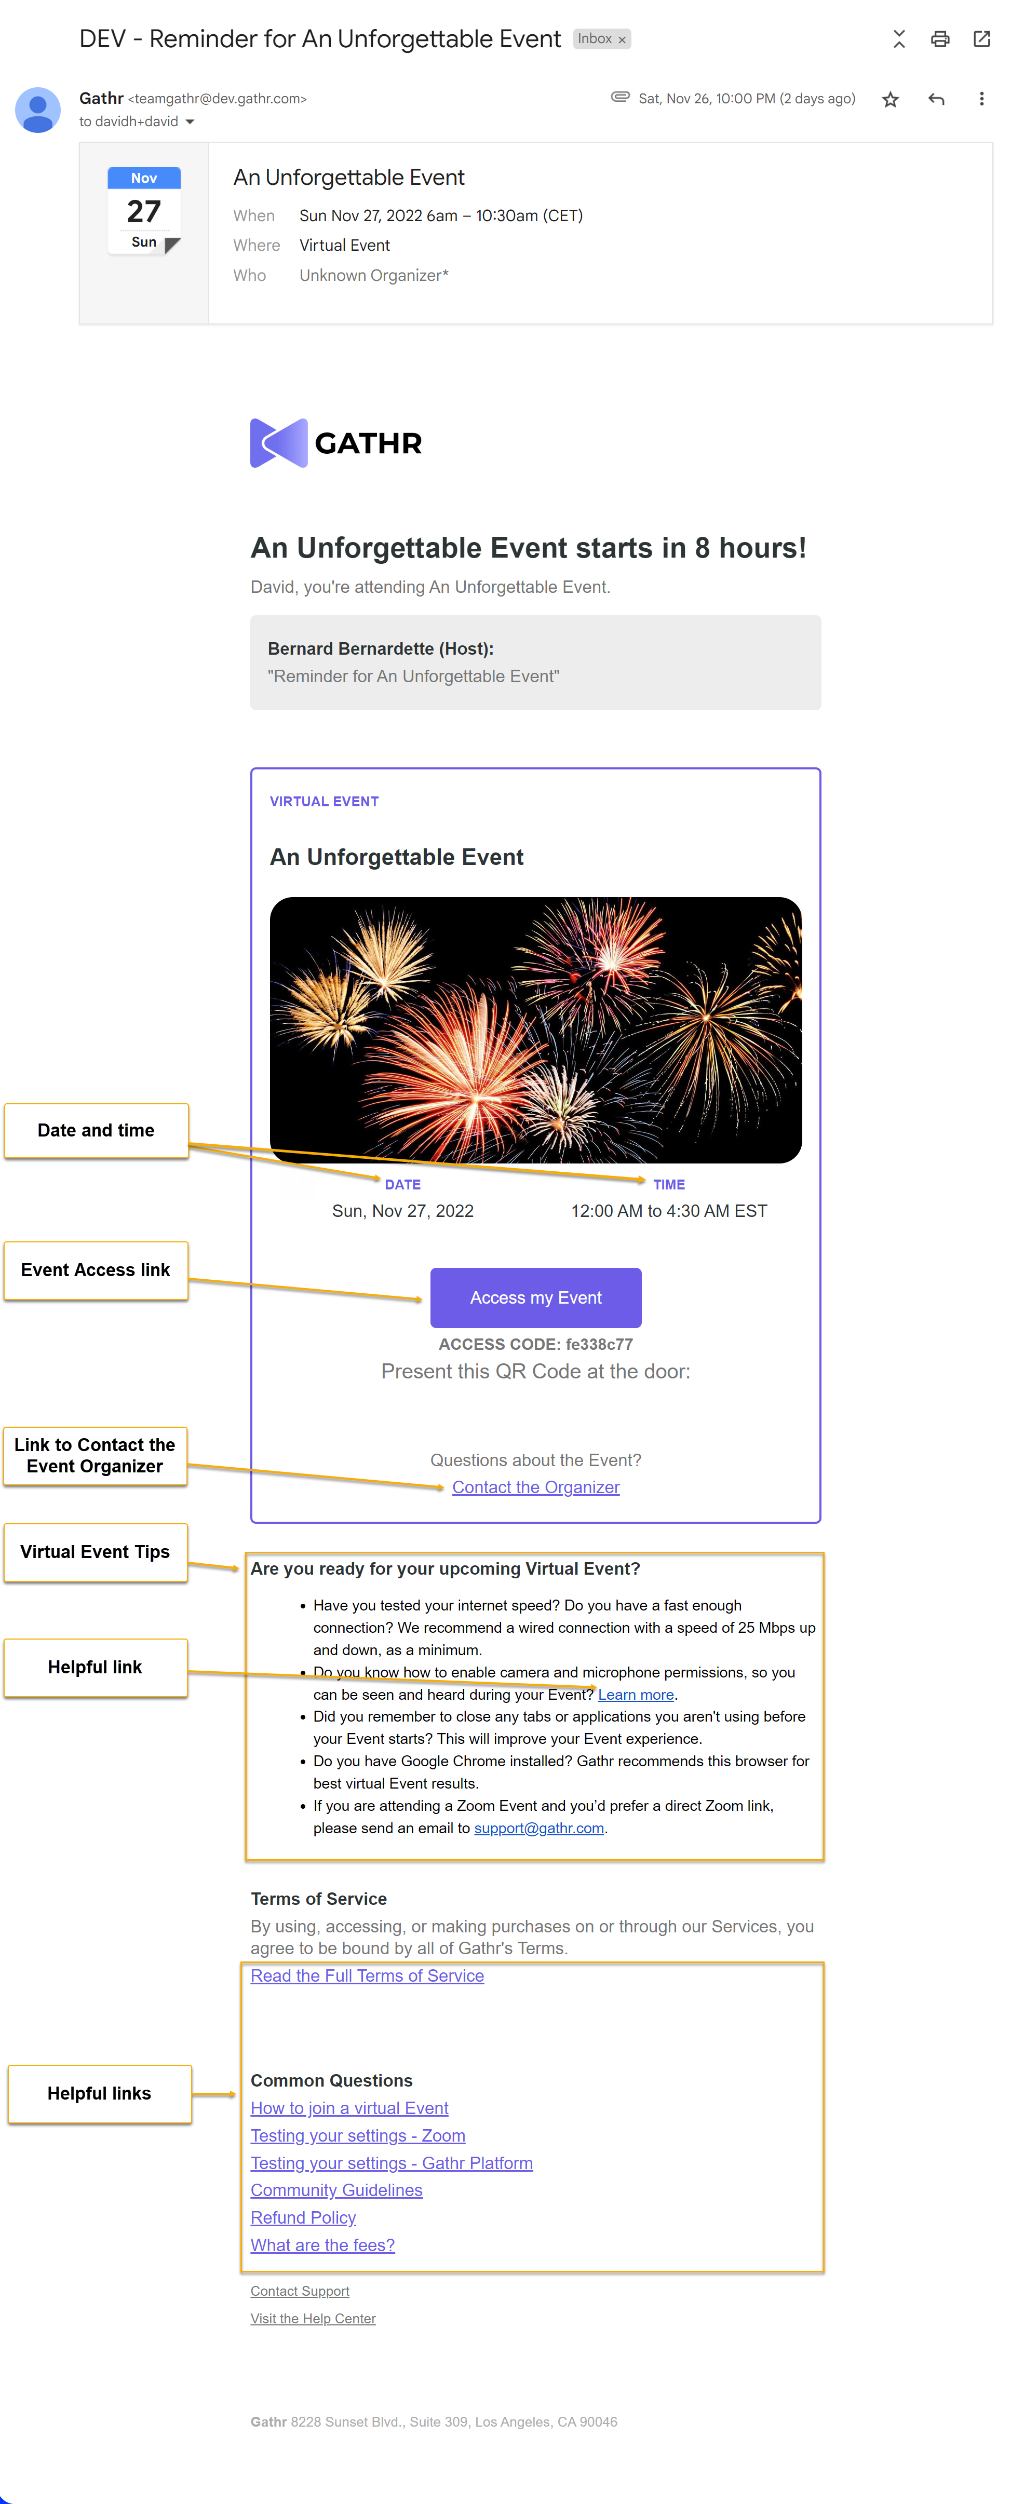
Task: Click the Refund Policy link
Action: tap(302, 2217)
